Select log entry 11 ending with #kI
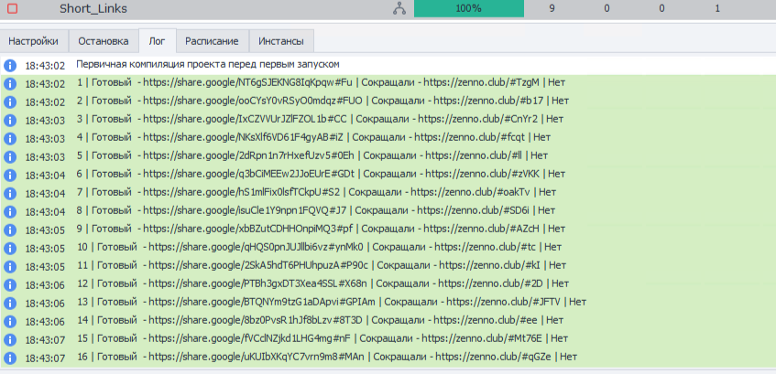 (322, 265)
